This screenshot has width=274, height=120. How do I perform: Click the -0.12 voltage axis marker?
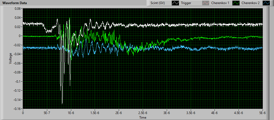tap(17, 90)
